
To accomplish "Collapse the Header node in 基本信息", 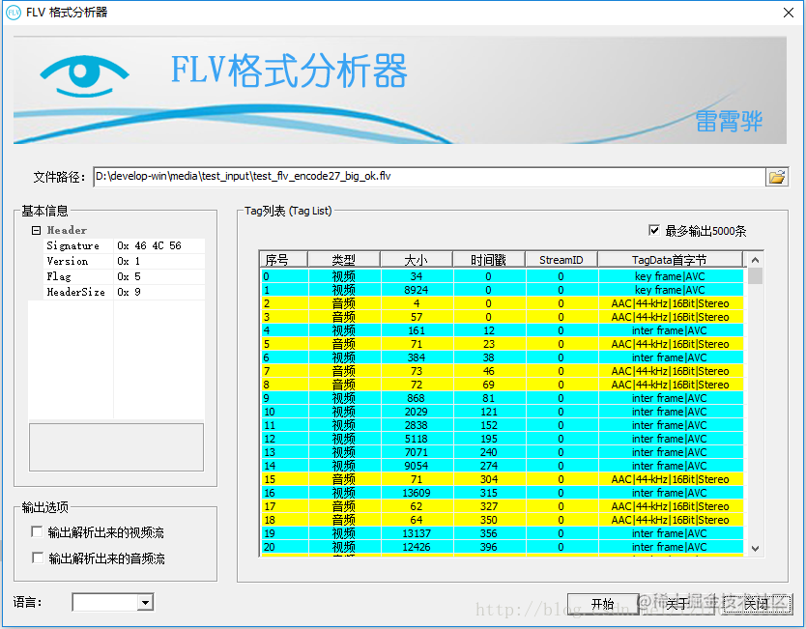I will click(x=35, y=230).
